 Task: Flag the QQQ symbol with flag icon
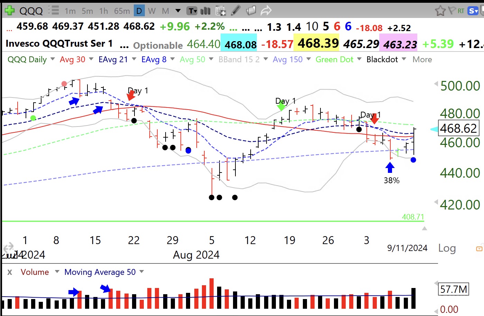(452, 10)
